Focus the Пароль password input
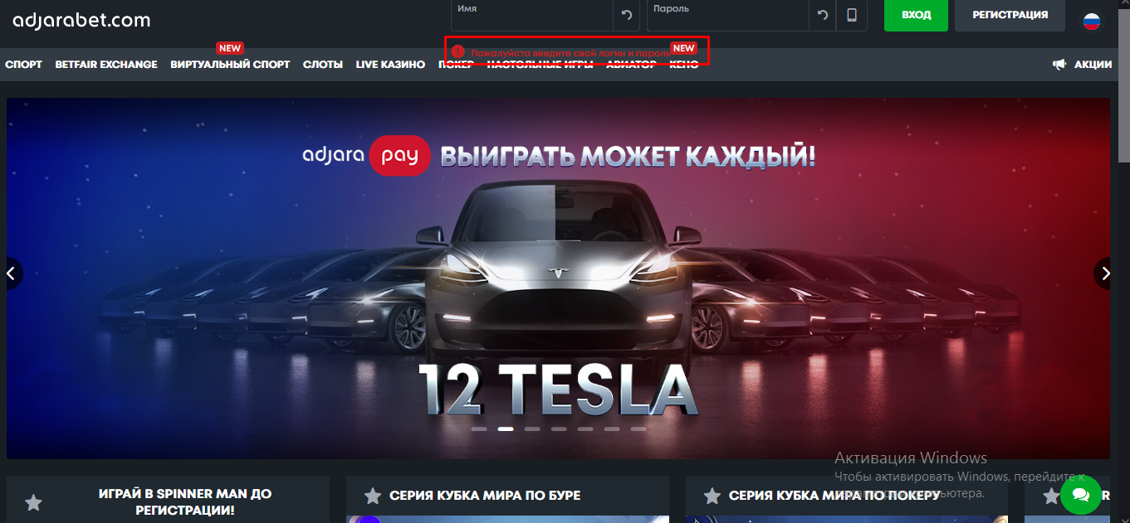This screenshot has width=1130, height=523. coord(728,15)
